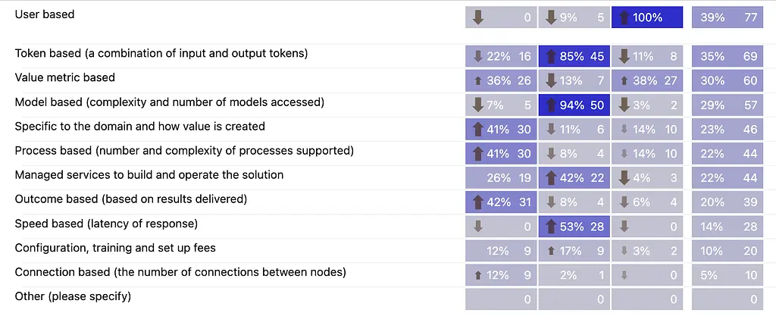The image size is (776, 316).
Task: Click the 5% 10 total cell for Connection based
Action: click(728, 275)
